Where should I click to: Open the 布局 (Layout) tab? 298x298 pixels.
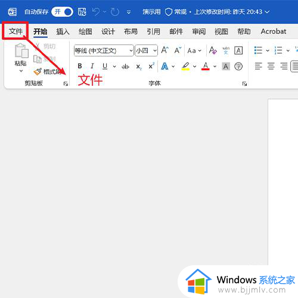pos(131,32)
